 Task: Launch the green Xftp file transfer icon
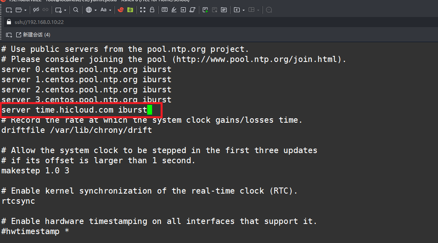click(130, 10)
